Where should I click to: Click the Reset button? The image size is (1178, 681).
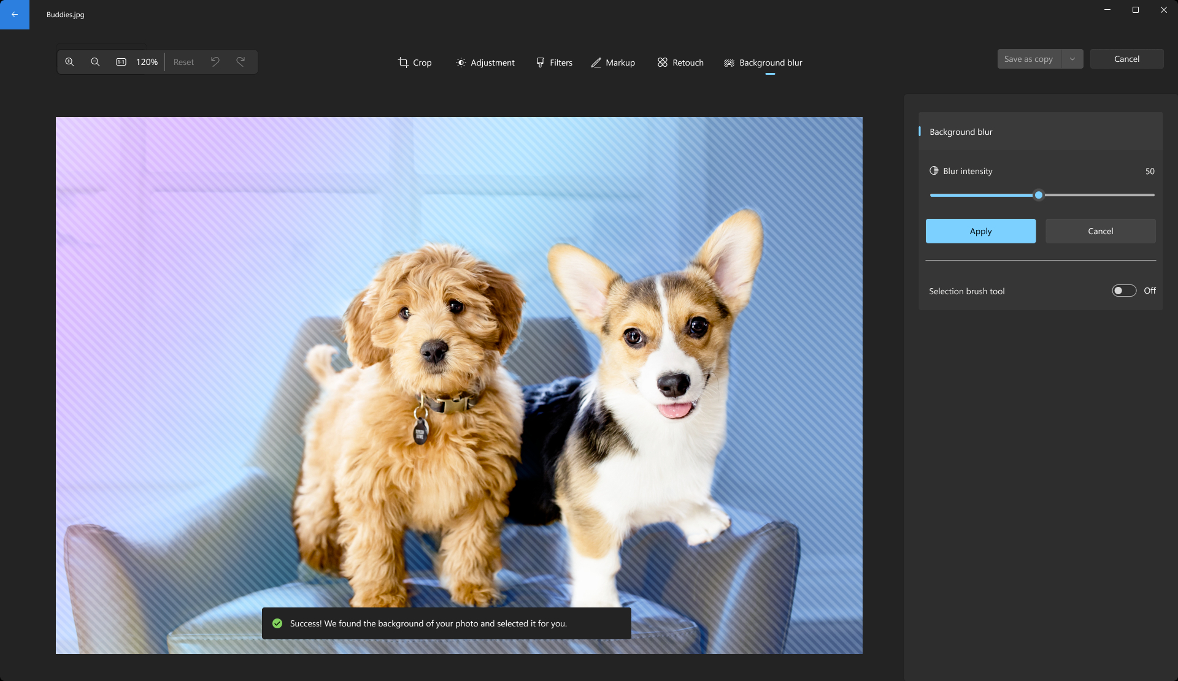(183, 62)
